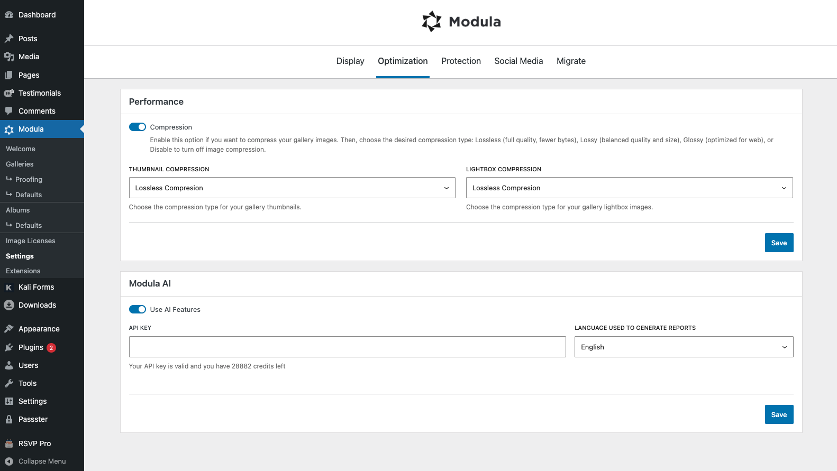837x471 pixels.
Task: Open Media via its sidebar icon
Action: coord(9,57)
